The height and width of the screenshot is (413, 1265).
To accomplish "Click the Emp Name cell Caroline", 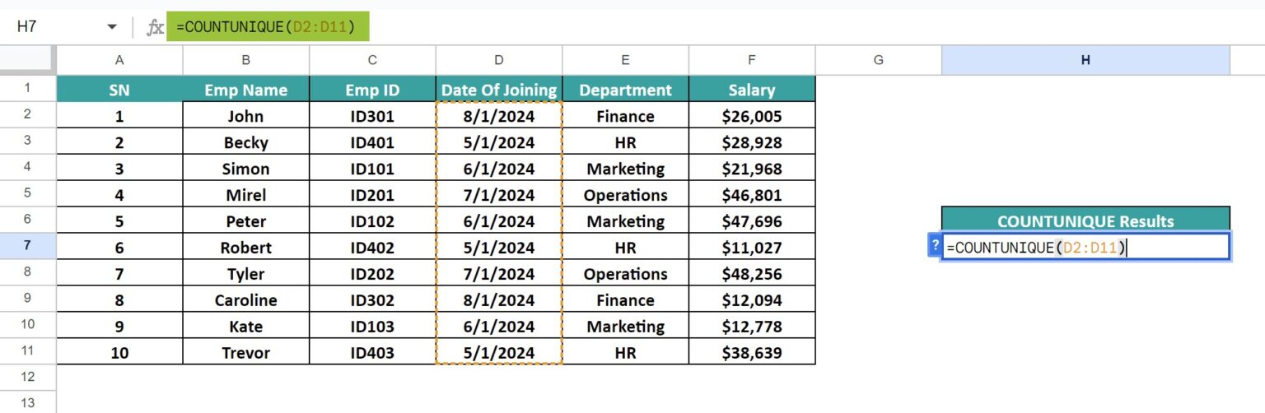I will click(x=246, y=299).
